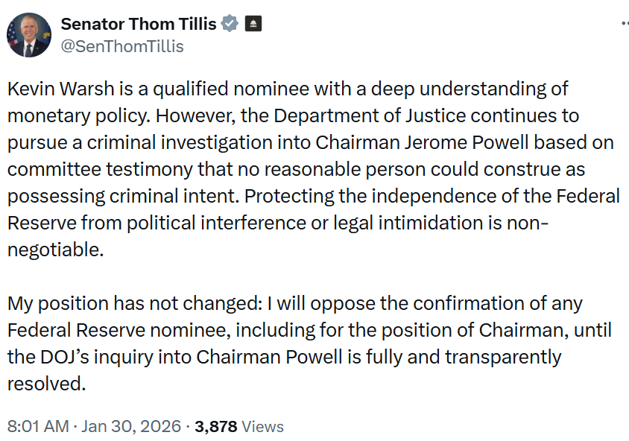Viewport: 629px width, 441px height.
Task: Click the 3,878 view count number
Action: [x=215, y=427]
